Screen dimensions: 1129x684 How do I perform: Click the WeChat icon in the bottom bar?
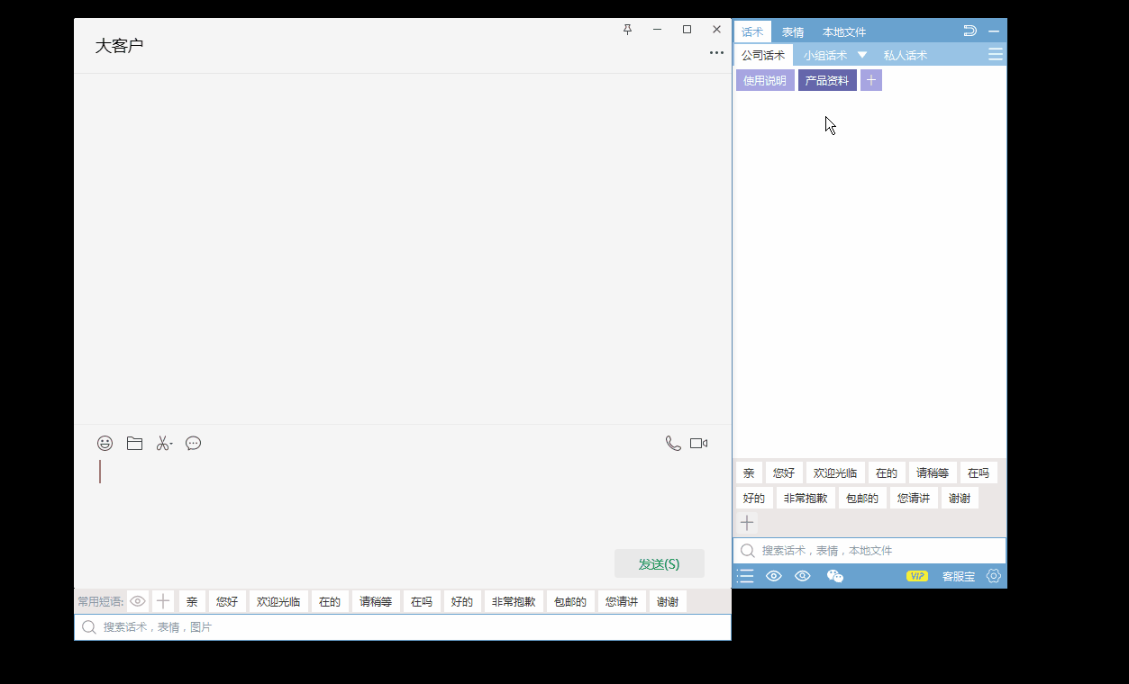coord(834,576)
